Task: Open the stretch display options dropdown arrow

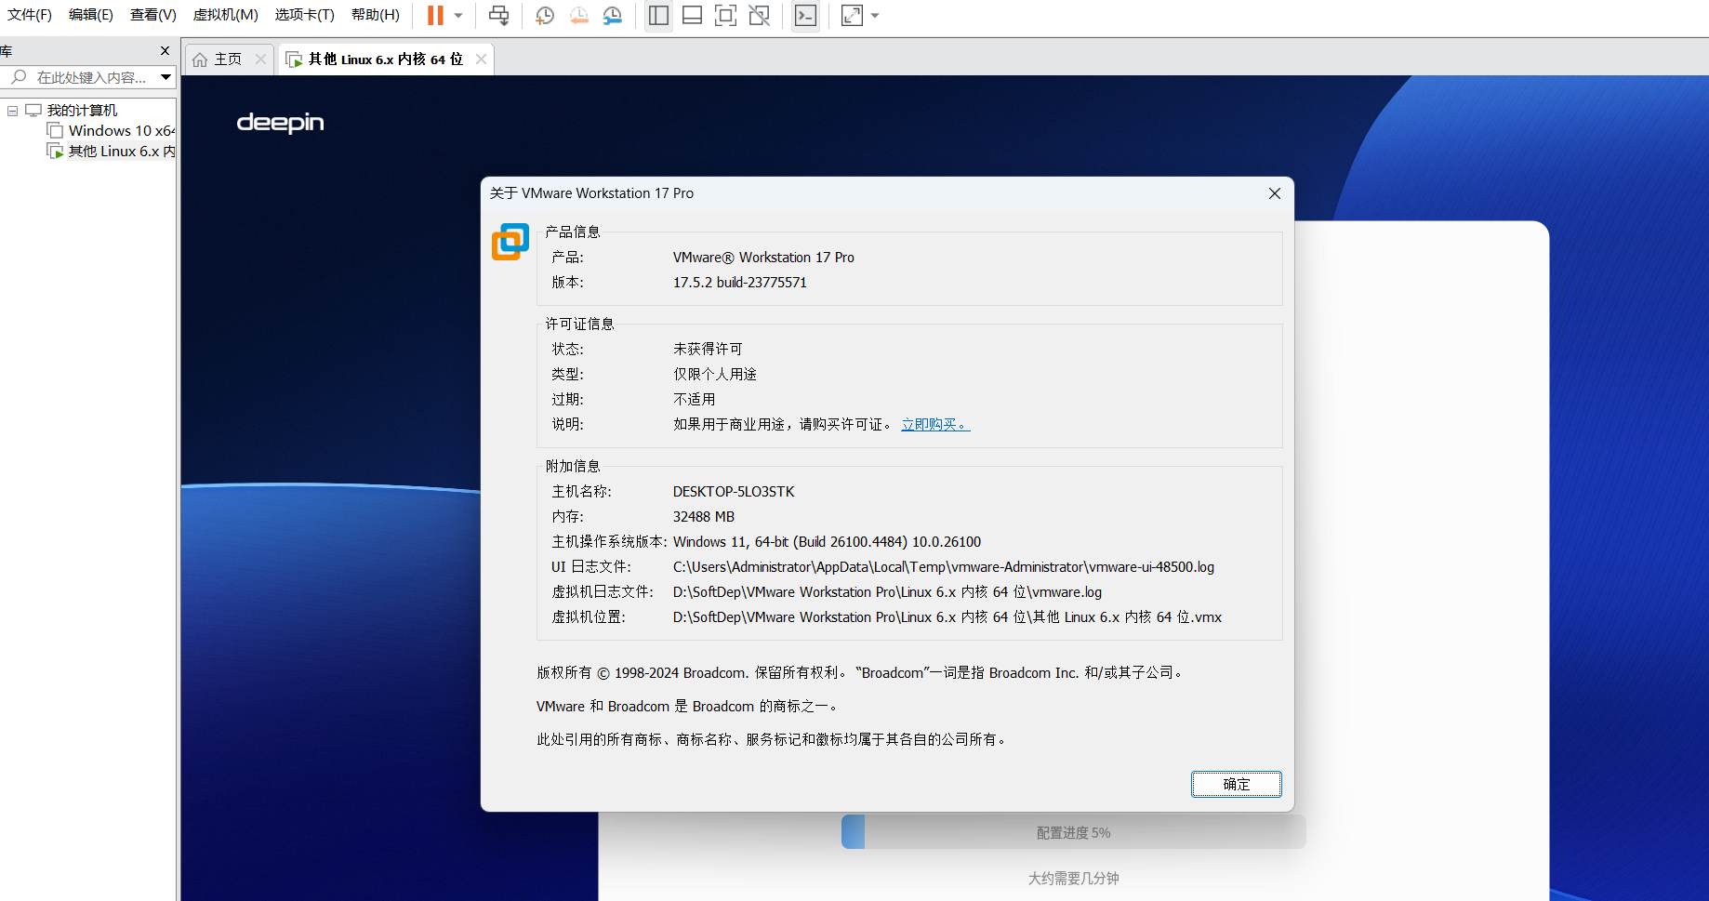Action: [x=875, y=15]
